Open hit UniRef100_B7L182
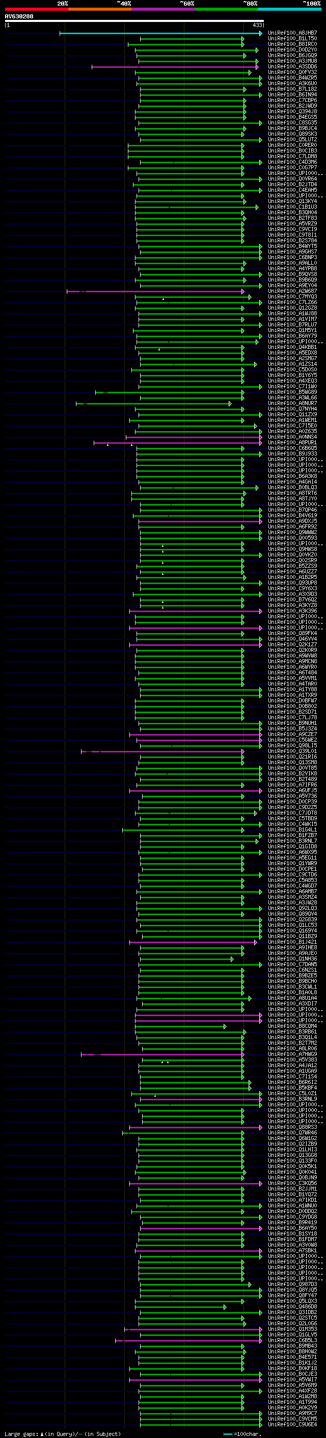 pyautogui.click(x=292, y=89)
